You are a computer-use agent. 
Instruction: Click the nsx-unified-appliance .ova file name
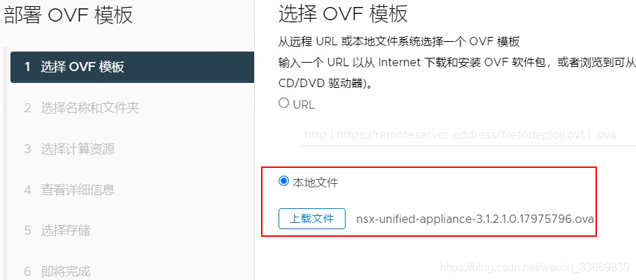tap(475, 219)
